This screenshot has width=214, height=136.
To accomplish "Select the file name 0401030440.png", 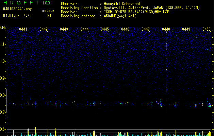I will point(17,9).
